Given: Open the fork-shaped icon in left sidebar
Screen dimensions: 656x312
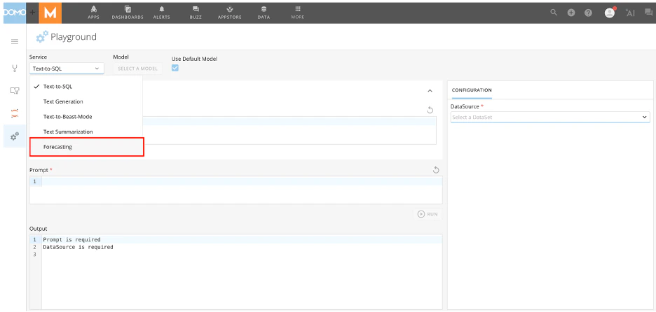Looking at the screenshot, I should pos(15,68).
